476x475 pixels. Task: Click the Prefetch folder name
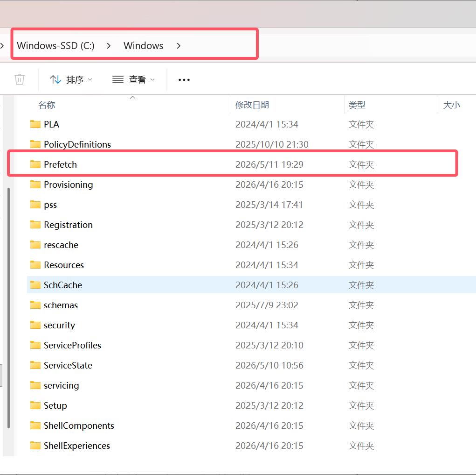pyautogui.click(x=60, y=164)
